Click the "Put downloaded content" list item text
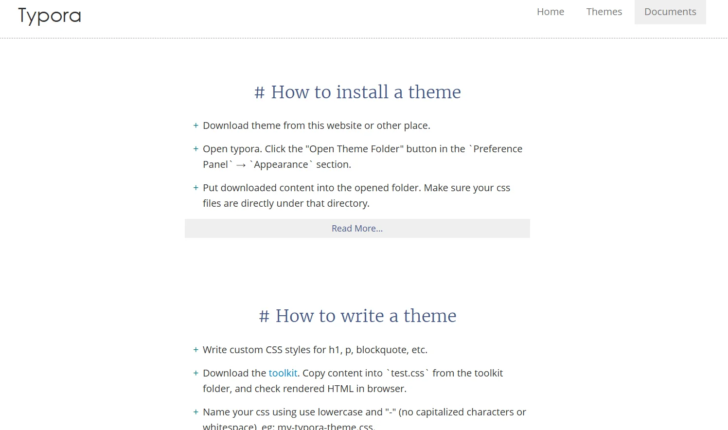This screenshot has width=728, height=430. 356,188
